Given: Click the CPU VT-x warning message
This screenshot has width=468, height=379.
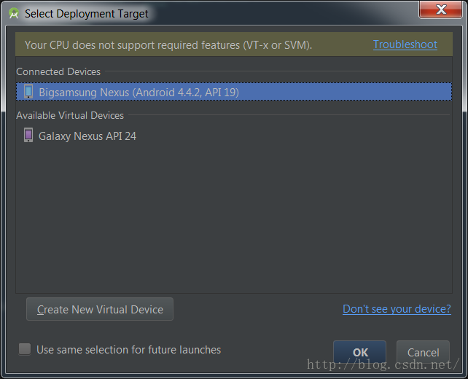Looking at the screenshot, I should [168, 45].
